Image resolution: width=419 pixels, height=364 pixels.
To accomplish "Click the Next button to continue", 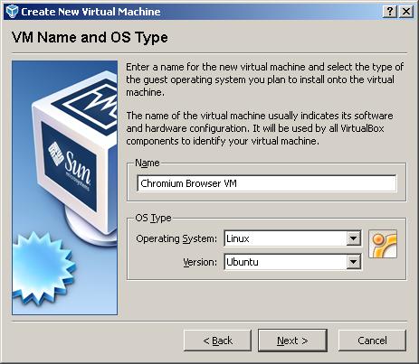I will pos(292,341).
